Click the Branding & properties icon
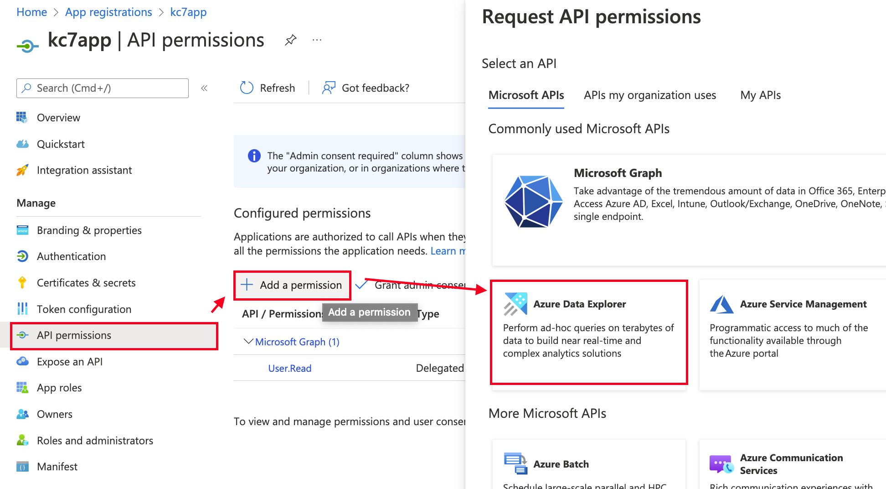The height and width of the screenshot is (489, 886). (x=22, y=230)
